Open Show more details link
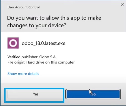Viewport: 126px width, 106px height. tap(23, 74)
